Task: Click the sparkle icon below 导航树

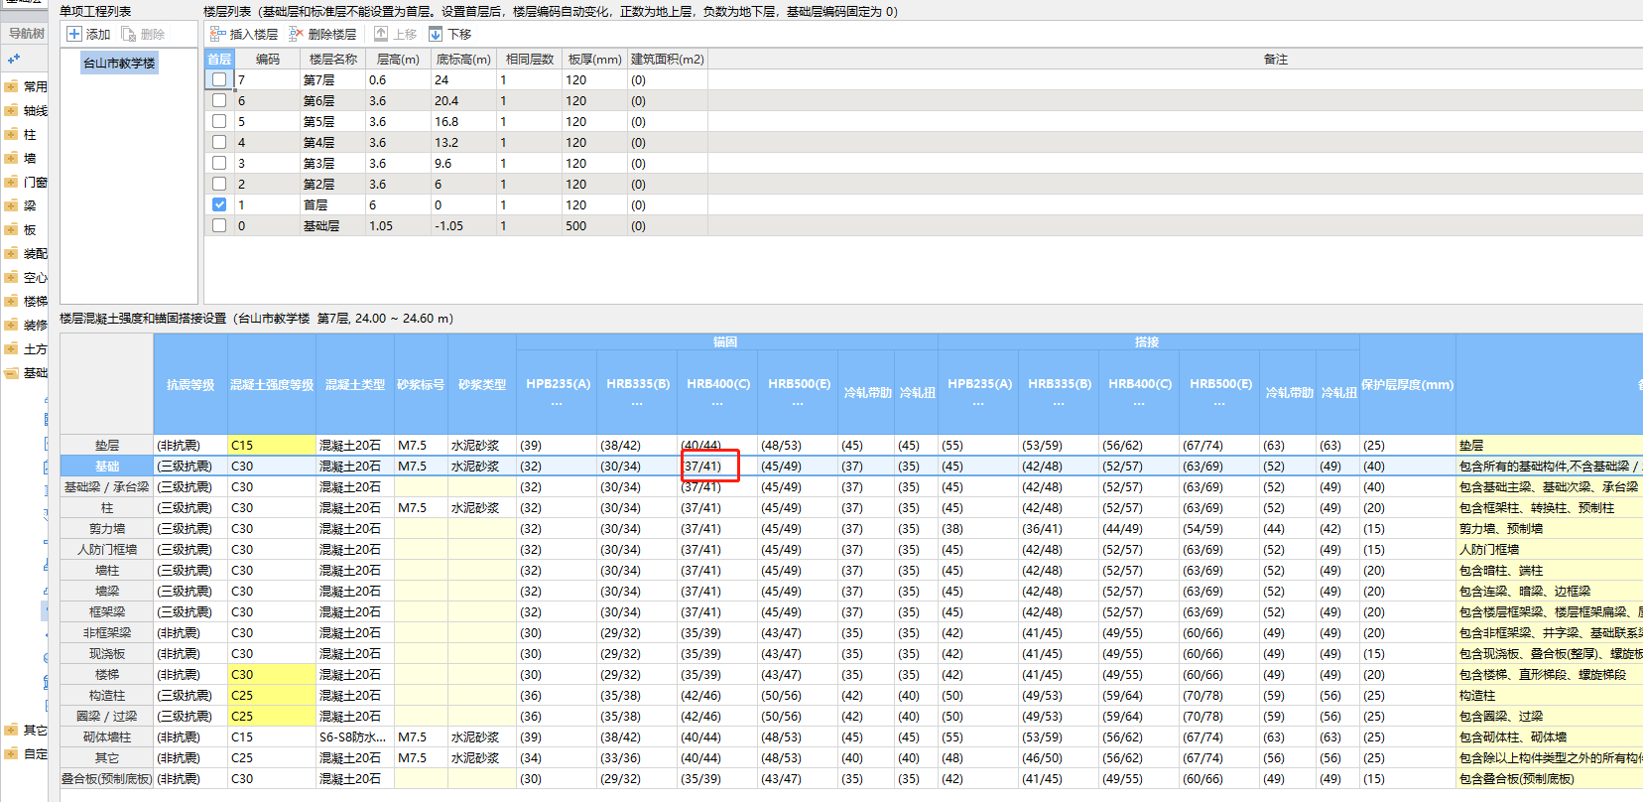Action: tap(14, 59)
